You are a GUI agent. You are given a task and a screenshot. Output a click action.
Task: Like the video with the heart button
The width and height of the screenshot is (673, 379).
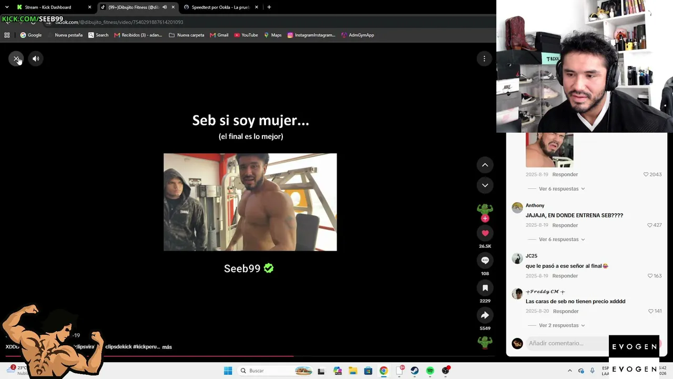pyautogui.click(x=485, y=233)
